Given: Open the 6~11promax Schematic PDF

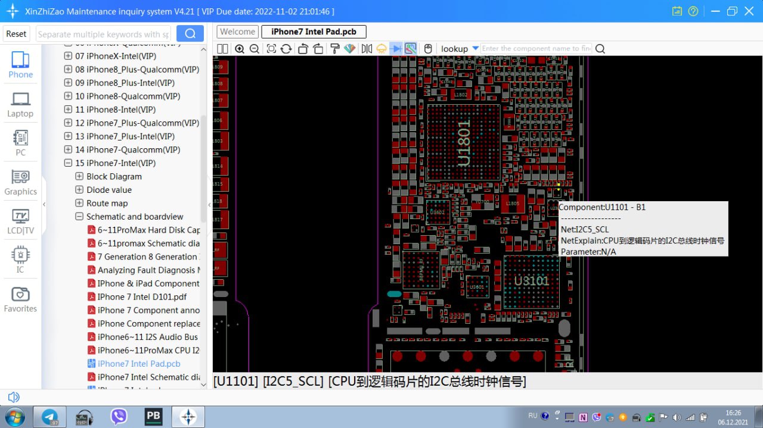Looking at the screenshot, I should (x=144, y=243).
